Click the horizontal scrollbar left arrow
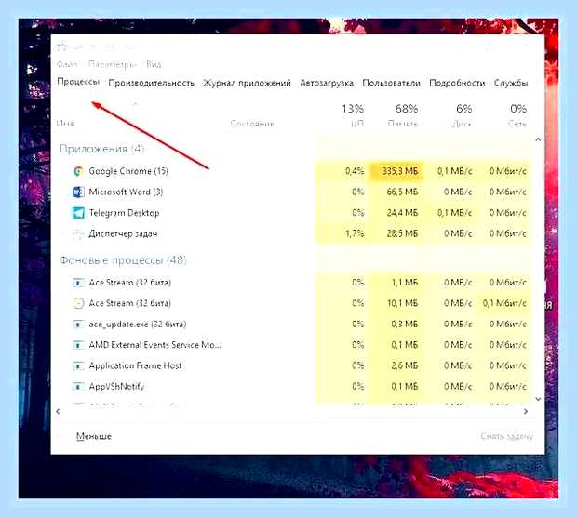Image resolution: width=577 pixels, height=517 pixels. (58, 412)
